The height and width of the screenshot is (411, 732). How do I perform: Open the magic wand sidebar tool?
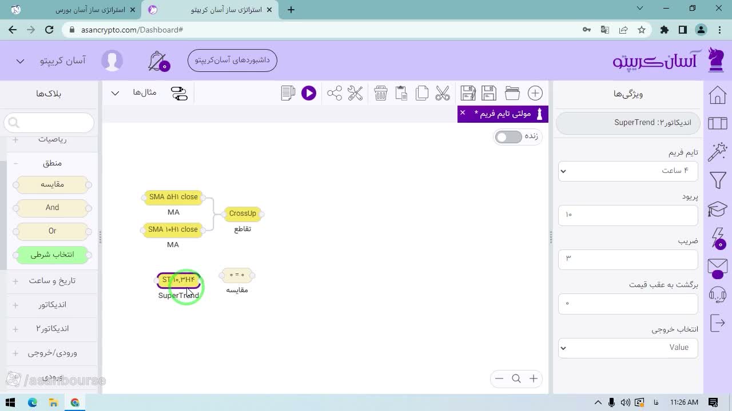718,152
